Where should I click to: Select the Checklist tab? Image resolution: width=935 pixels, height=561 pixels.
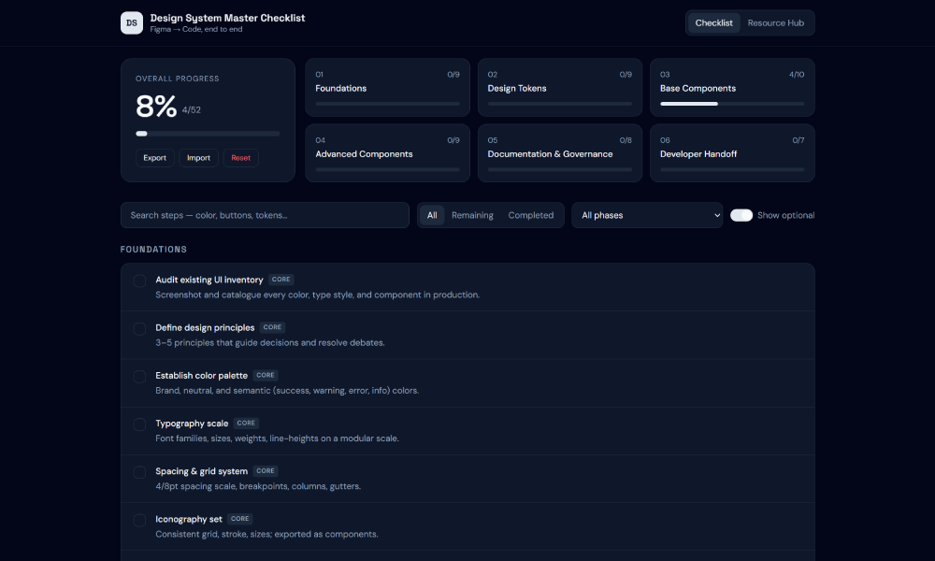(713, 22)
